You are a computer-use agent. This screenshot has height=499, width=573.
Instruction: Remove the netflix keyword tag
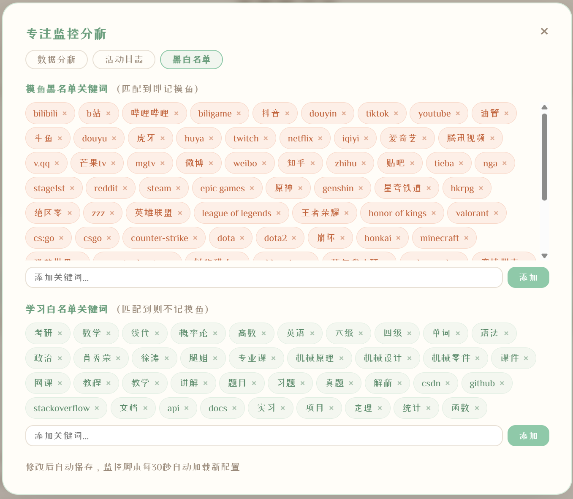(320, 138)
